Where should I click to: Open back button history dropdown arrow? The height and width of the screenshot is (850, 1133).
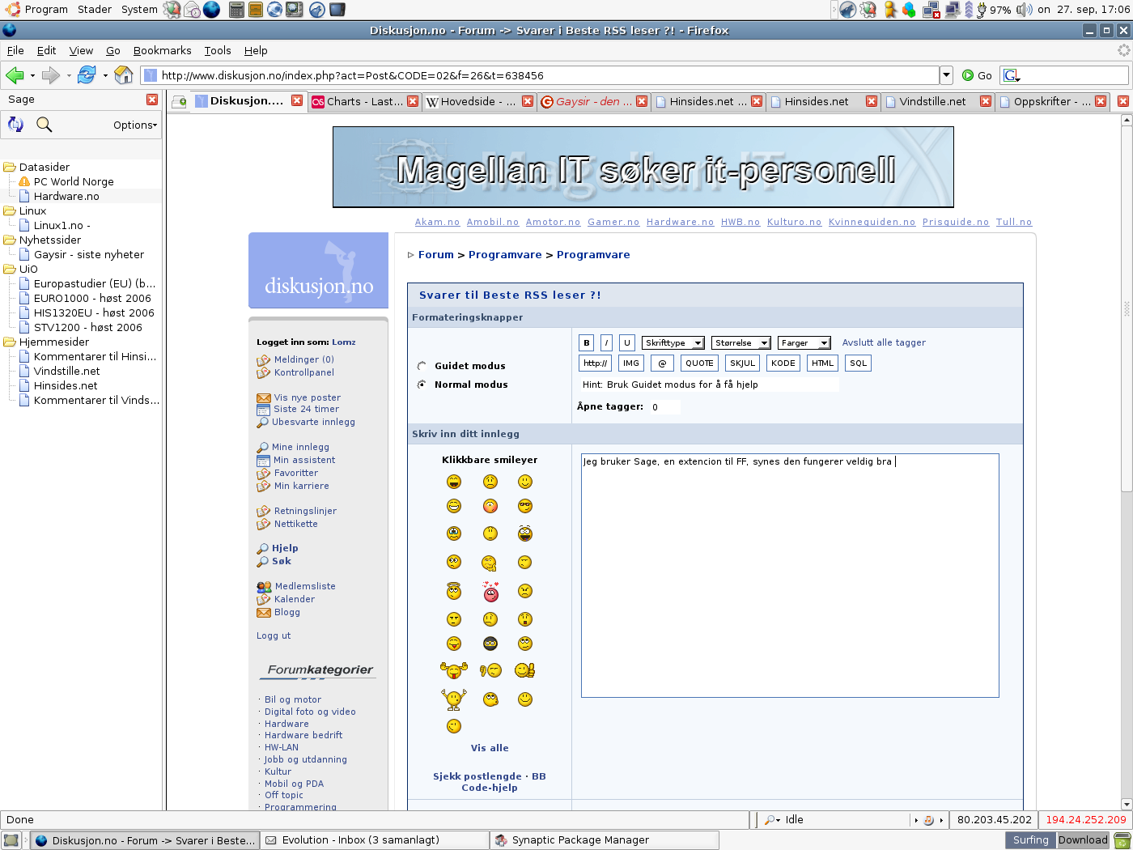coord(32,75)
